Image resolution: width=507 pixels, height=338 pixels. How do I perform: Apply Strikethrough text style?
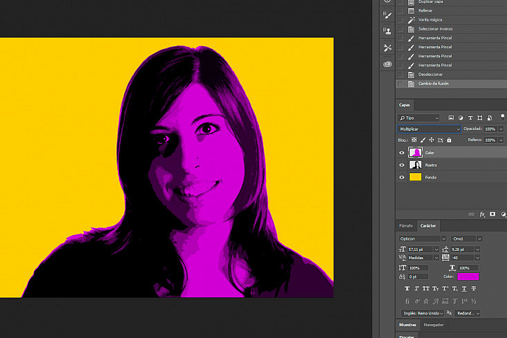click(x=474, y=288)
